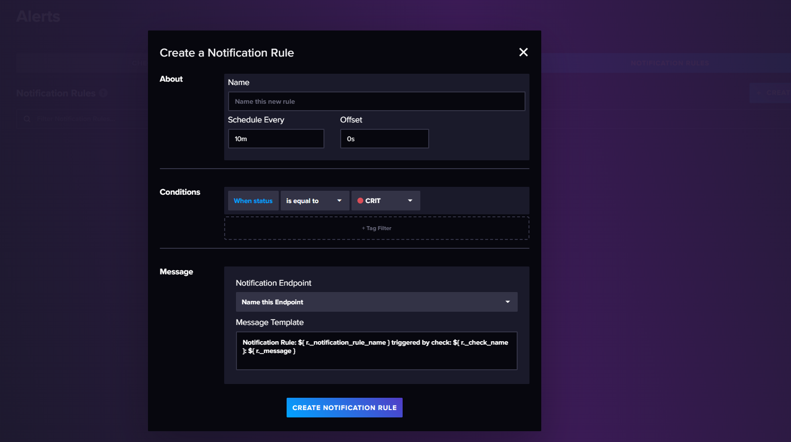Click the caret arrow on the CRIT selector
The image size is (791, 442).
tap(410, 201)
